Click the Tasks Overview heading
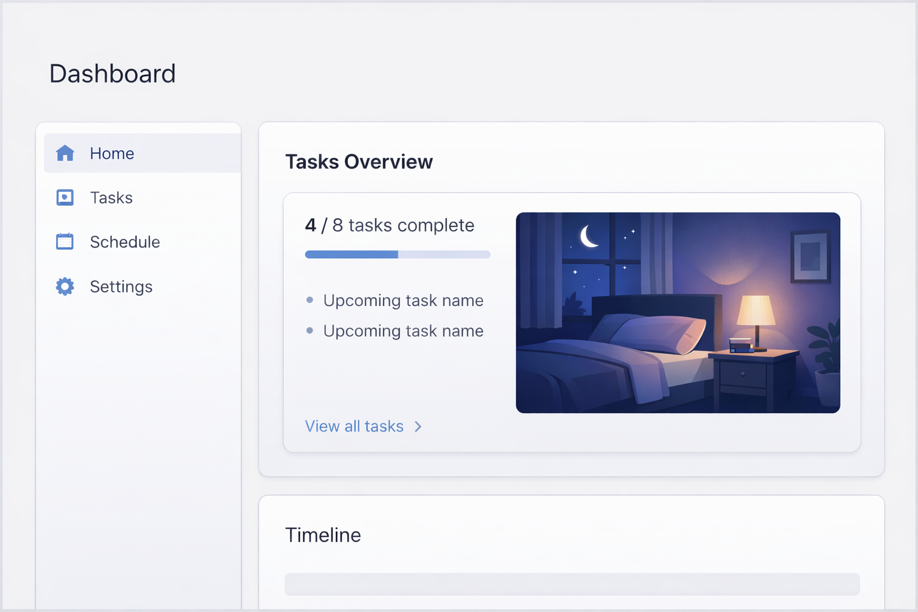Image resolution: width=918 pixels, height=612 pixels. coord(359,162)
